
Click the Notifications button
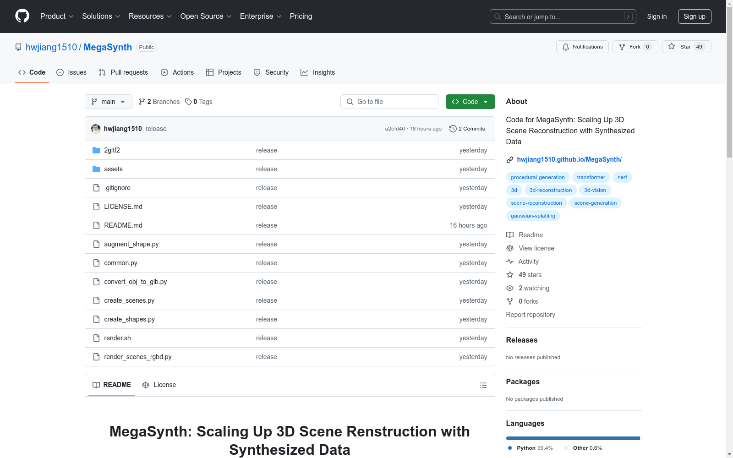click(x=582, y=47)
